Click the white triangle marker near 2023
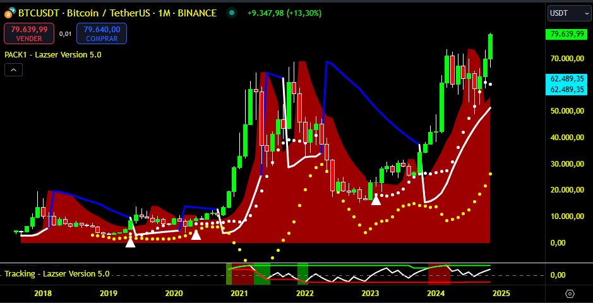Image resolution: width=593 pixels, height=303 pixels. point(376,199)
